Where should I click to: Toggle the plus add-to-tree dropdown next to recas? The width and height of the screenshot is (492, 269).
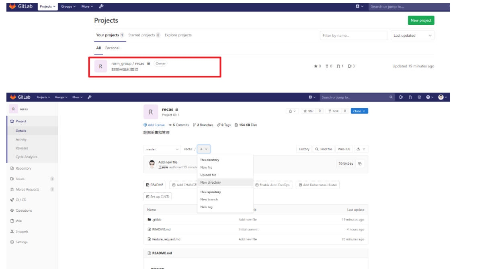[x=204, y=149]
